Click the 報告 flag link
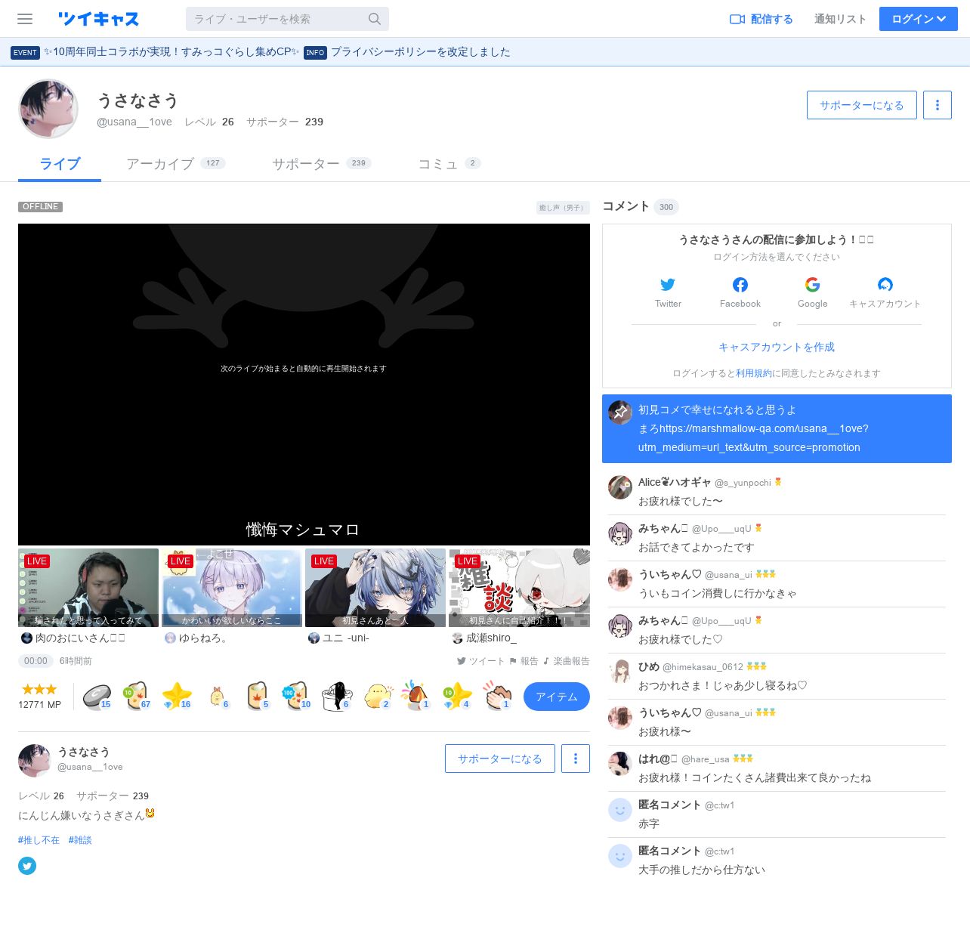The width and height of the screenshot is (970, 930). click(524, 661)
